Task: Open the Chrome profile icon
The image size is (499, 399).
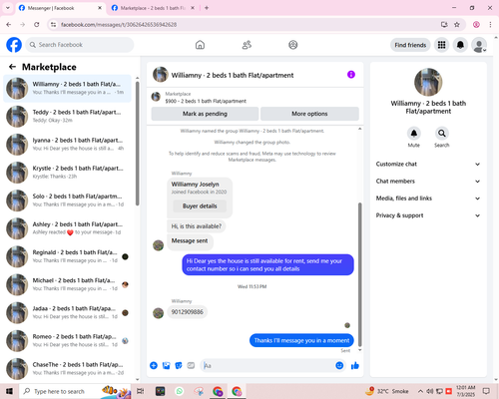Action: click(476, 24)
